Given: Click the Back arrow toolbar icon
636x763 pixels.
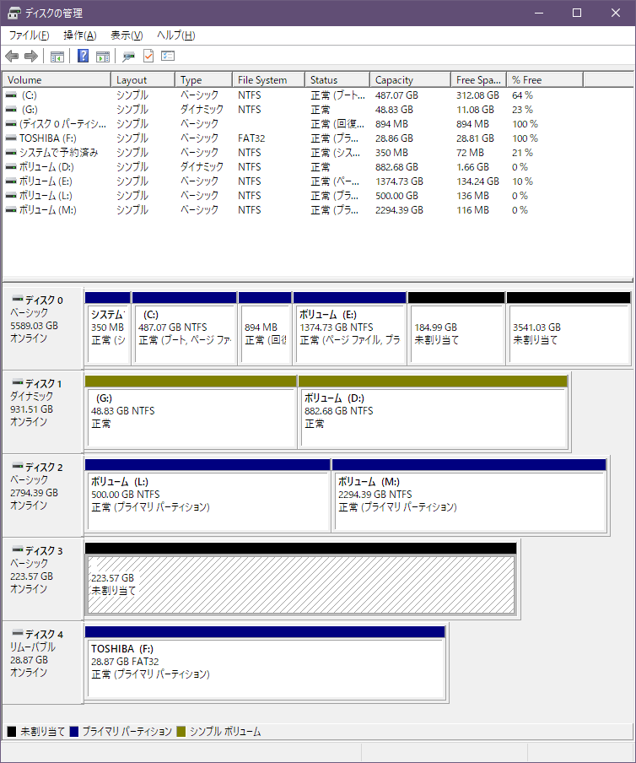Looking at the screenshot, I should (x=12, y=57).
